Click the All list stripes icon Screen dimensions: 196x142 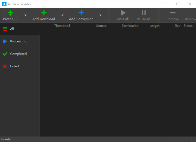(x=5, y=29)
